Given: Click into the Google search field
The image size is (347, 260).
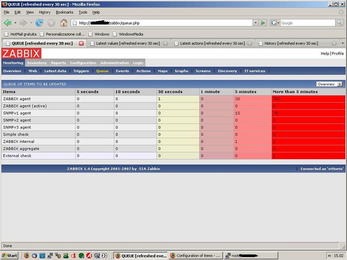Looking at the screenshot, I should (x=308, y=23).
